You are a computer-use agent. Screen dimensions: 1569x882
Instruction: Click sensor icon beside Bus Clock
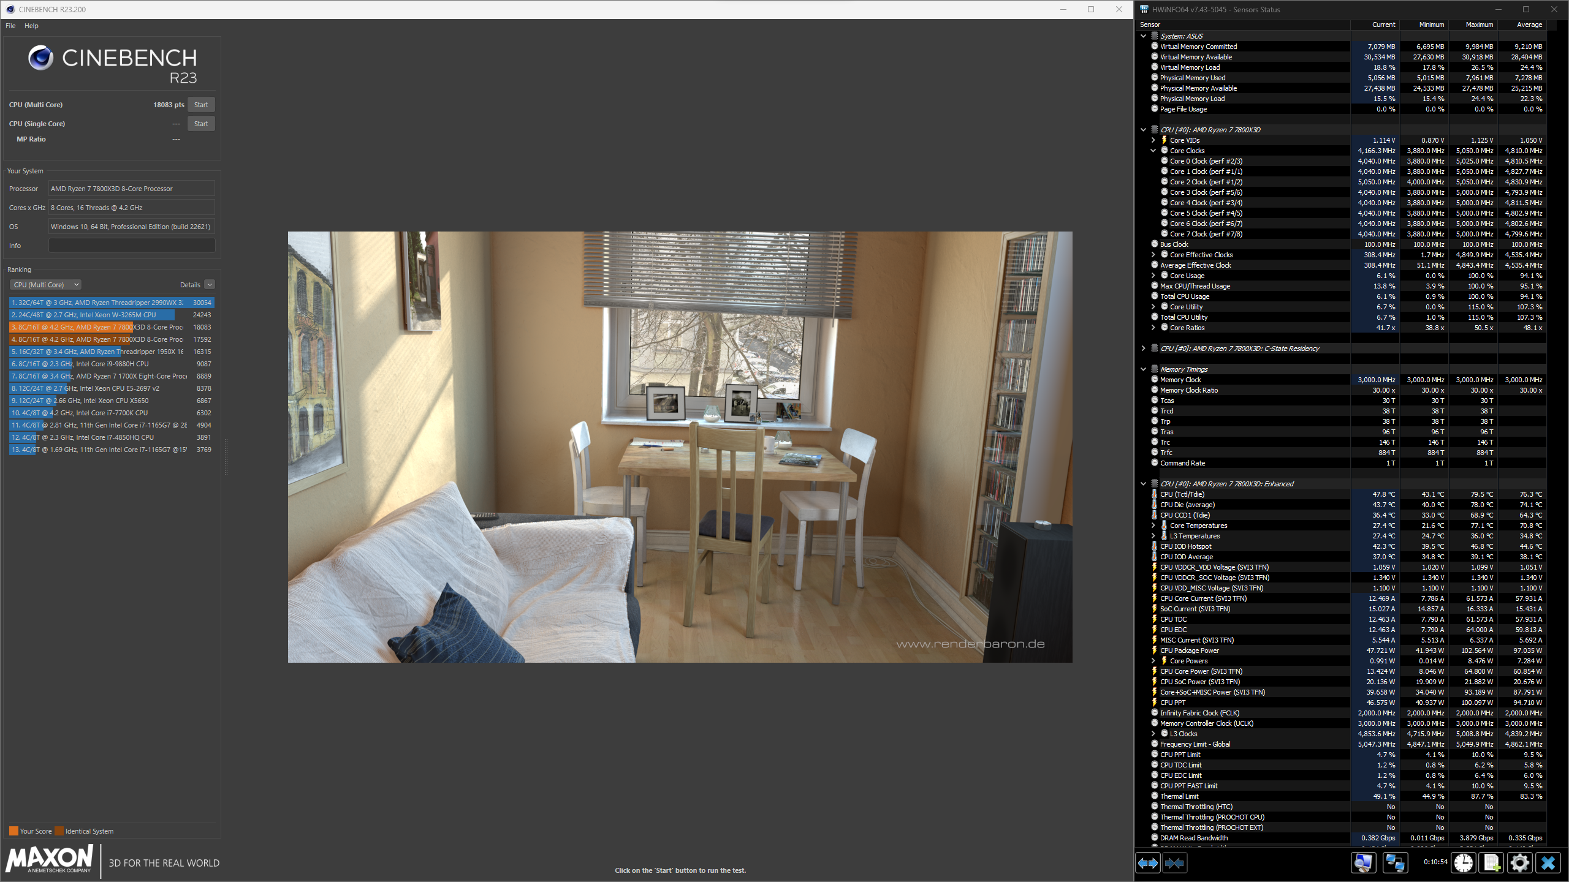click(x=1155, y=244)
